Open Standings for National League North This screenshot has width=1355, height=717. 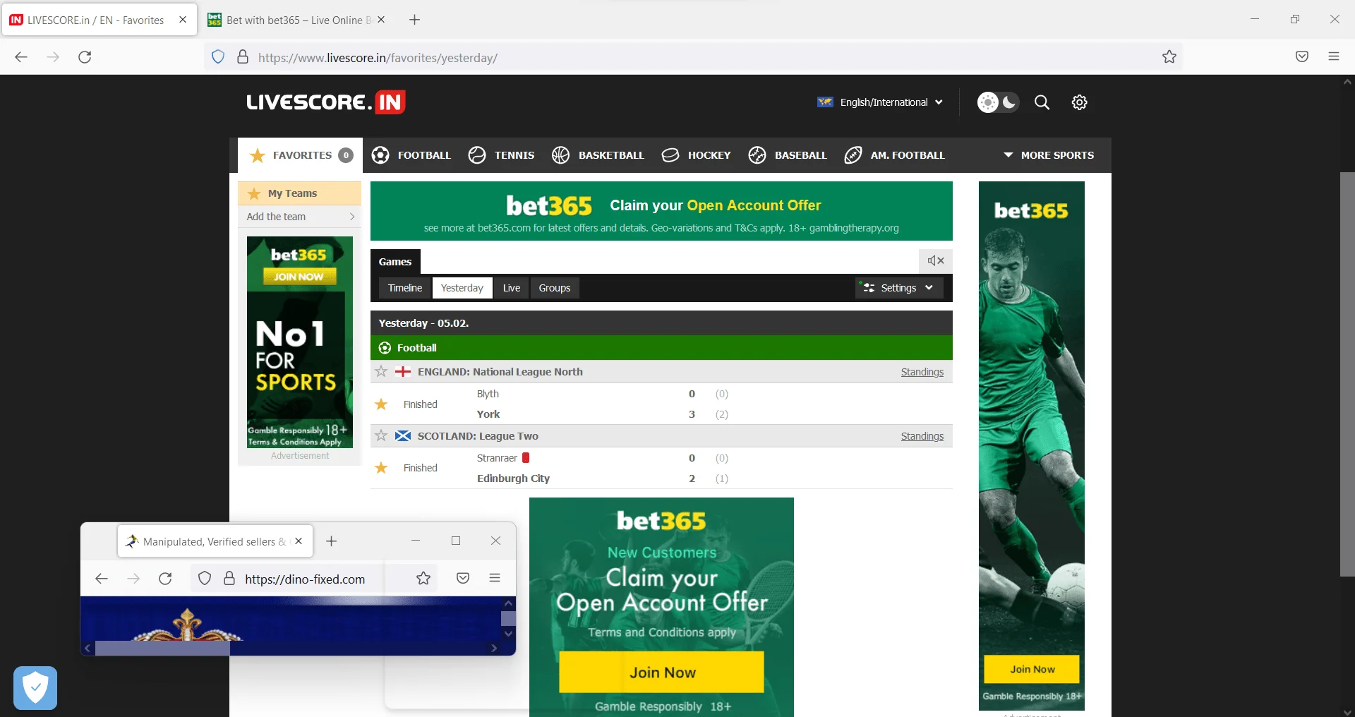pyautogui.click(x=922, y=372)
